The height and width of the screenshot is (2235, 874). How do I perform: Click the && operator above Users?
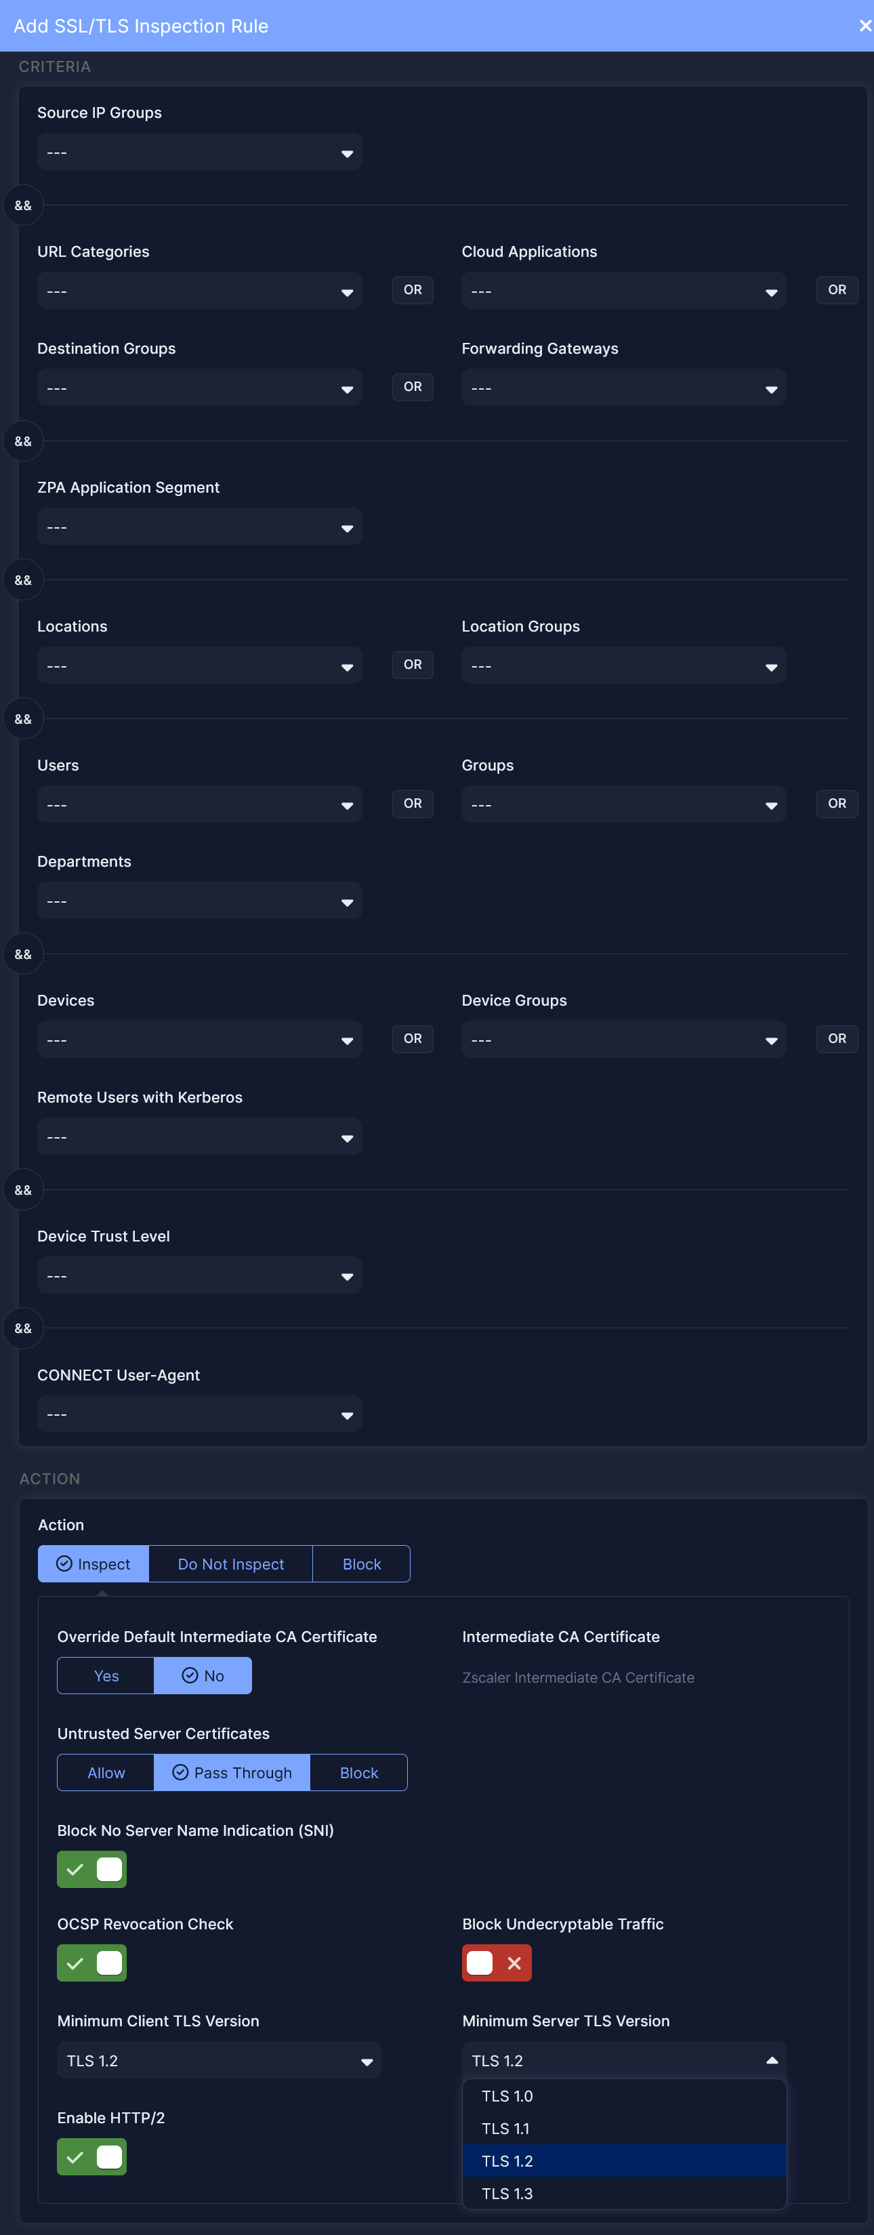pos(24,719)
